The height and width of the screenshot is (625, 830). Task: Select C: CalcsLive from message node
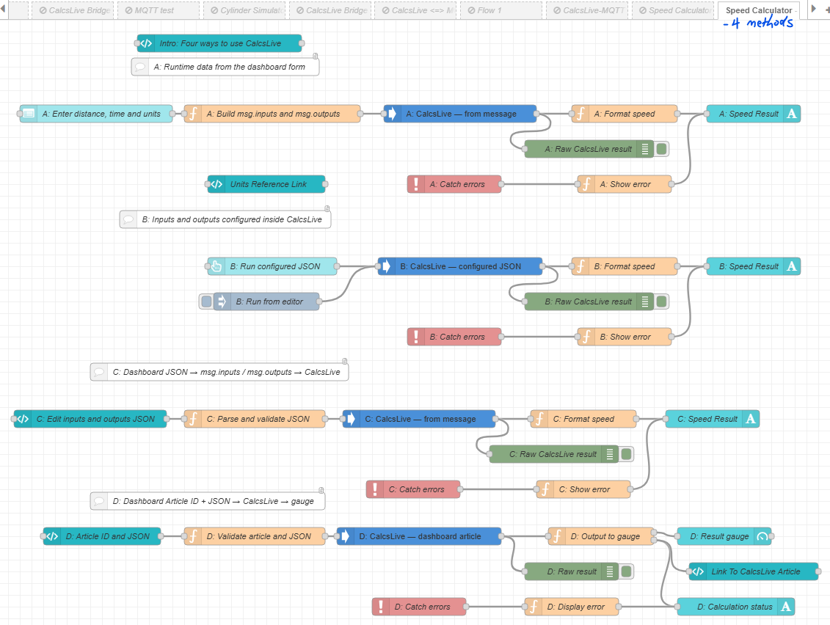coord(419,419)
